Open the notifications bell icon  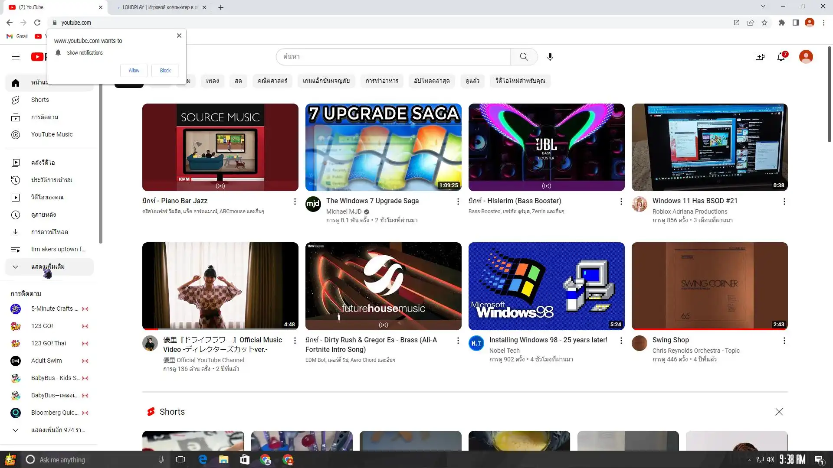(781, 57)
